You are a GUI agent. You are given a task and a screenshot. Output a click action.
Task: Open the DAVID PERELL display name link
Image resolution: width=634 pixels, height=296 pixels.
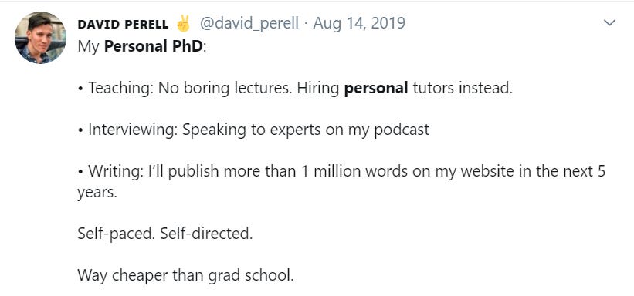tap(123, 25)
